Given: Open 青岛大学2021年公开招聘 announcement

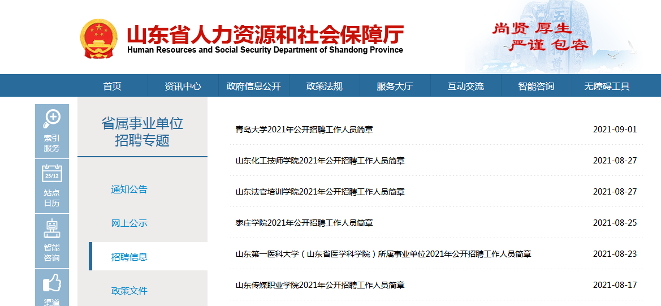Looking at the screenshot, I should click(304, 130).
